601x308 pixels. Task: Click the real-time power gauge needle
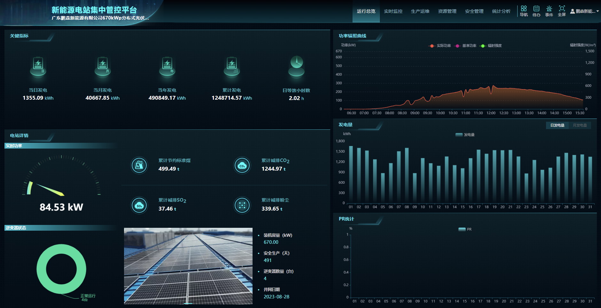[x=51, y=189]
